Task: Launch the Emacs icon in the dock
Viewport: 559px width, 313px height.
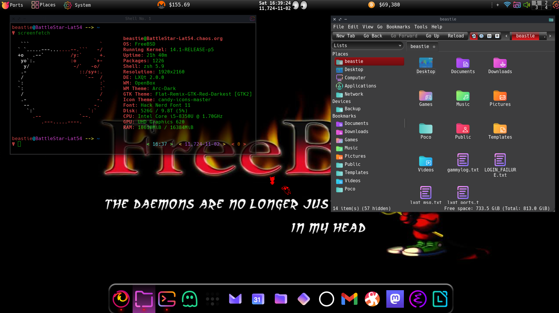Action: pos(418,299)
